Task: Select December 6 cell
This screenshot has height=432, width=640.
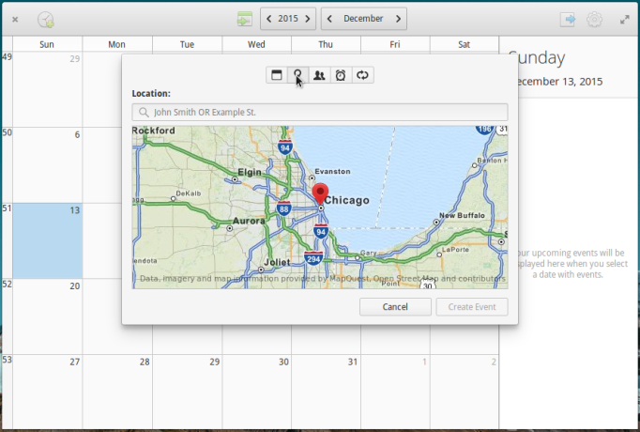Action: pos(47,165)
